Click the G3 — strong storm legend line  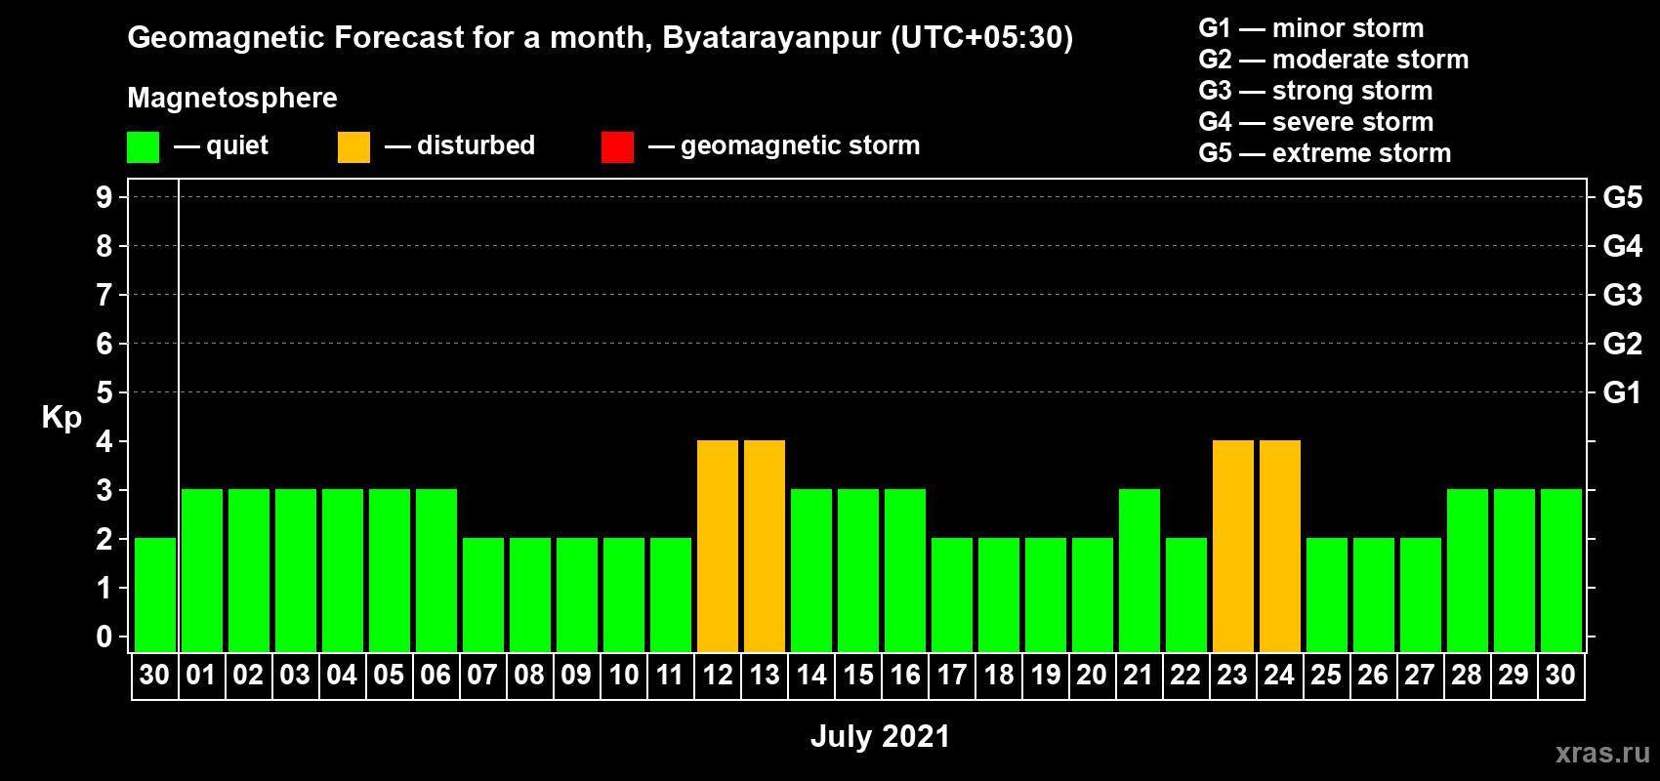click(1316, 91)
